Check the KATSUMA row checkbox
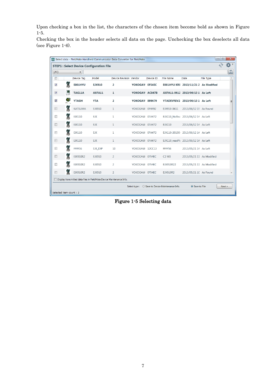This screenshot has width=273, height=387. (x=56, y=109)
